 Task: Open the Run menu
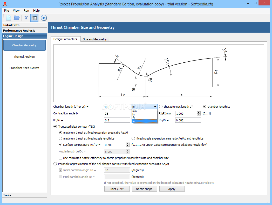(x=26, y=11)
